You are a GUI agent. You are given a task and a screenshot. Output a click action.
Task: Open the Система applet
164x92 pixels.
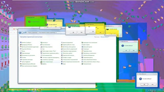23,57
